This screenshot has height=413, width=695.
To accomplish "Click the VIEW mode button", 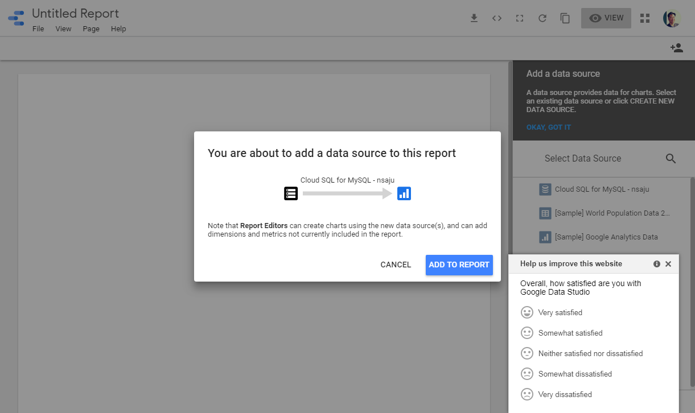I will 606,18.
